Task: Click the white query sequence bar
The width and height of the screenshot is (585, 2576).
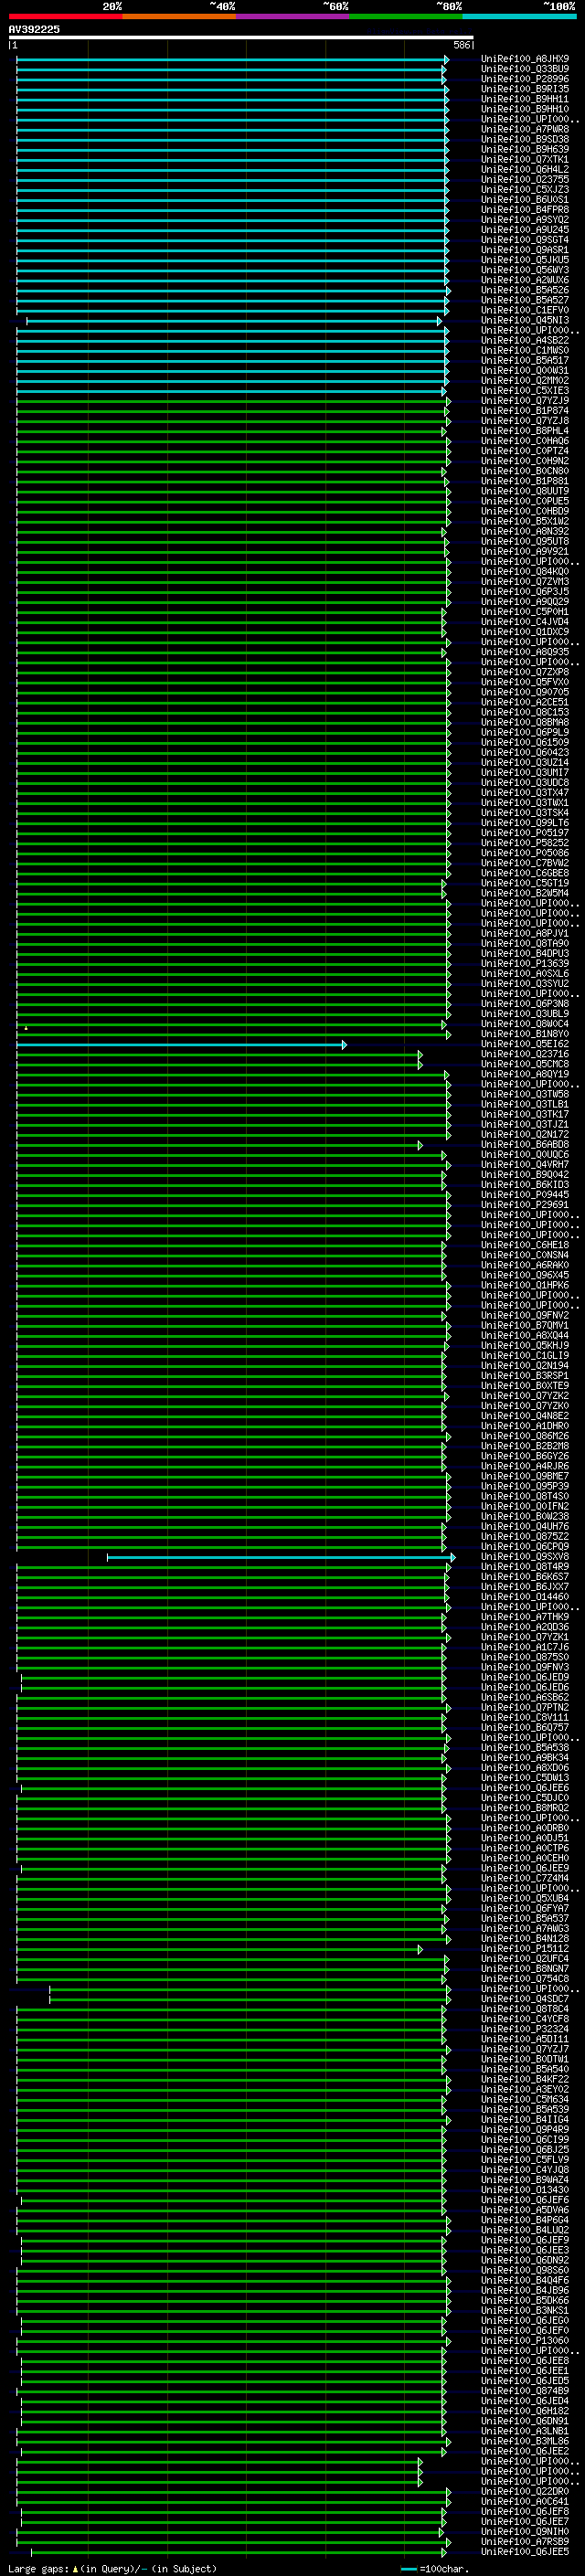Action: tap(241, 38)
